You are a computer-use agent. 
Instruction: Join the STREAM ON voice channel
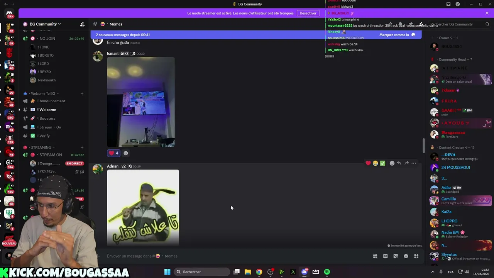click(x=54, y=155)
